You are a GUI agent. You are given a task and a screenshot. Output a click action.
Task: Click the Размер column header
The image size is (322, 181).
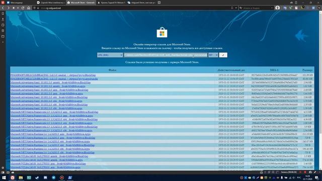tap(307, 70)
